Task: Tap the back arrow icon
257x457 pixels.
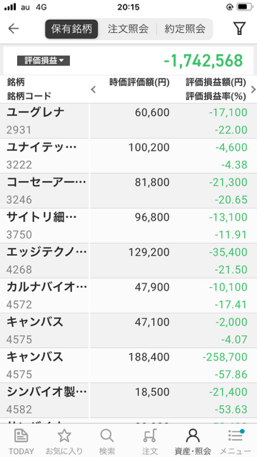Action: 14,29
